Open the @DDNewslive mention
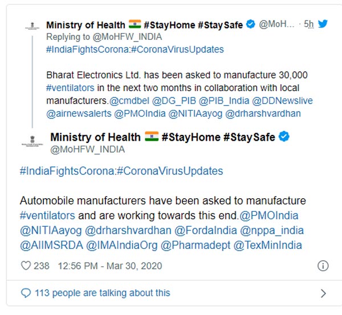342x315 pixels. click(282, 101)
